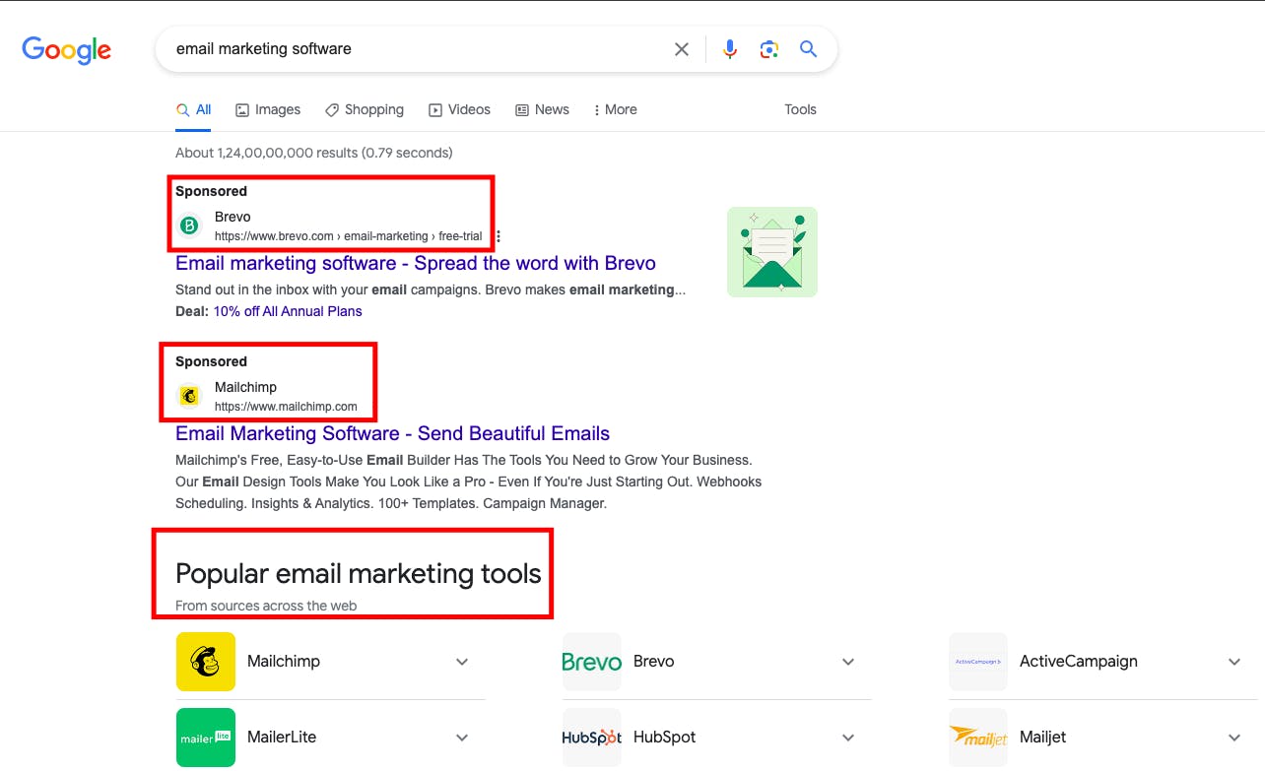Expand the ActiveCampaign chevron
Screen dimensions: 1265x771
(1234, 662)
